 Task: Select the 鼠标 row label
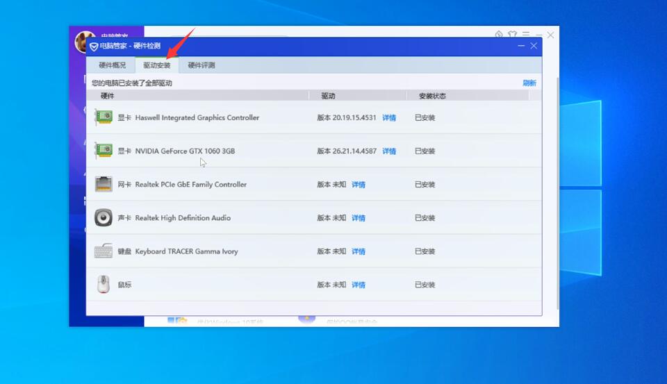[124, 285]
